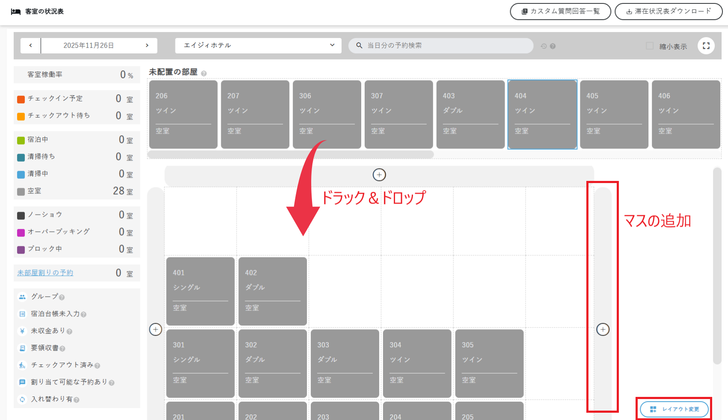The height and width of the screenshot is (420, 728).
Task: Go to next date with right chevron
Action: point(147,45)
